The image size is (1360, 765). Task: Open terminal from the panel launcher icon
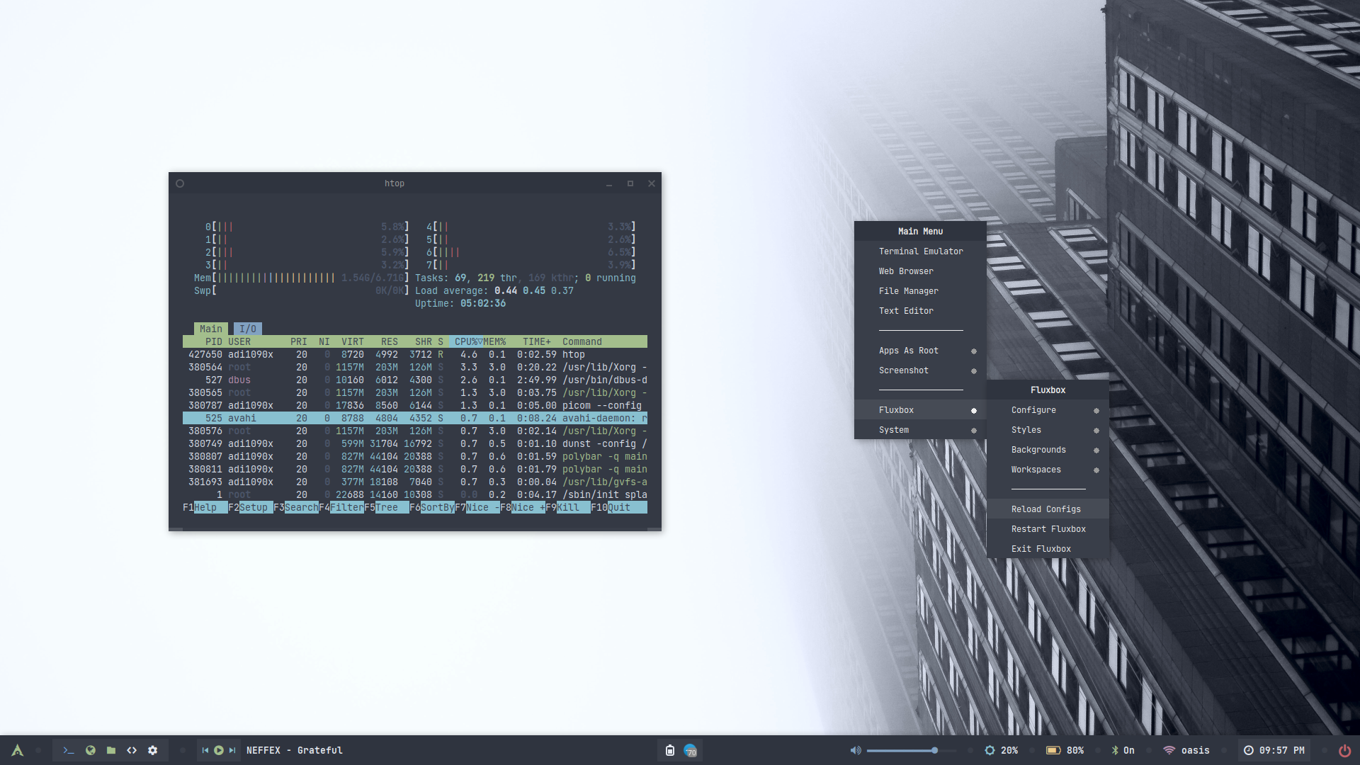[x=69, y=750]
